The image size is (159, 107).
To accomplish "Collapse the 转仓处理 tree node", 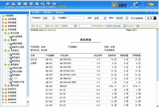I will [5, 33].
